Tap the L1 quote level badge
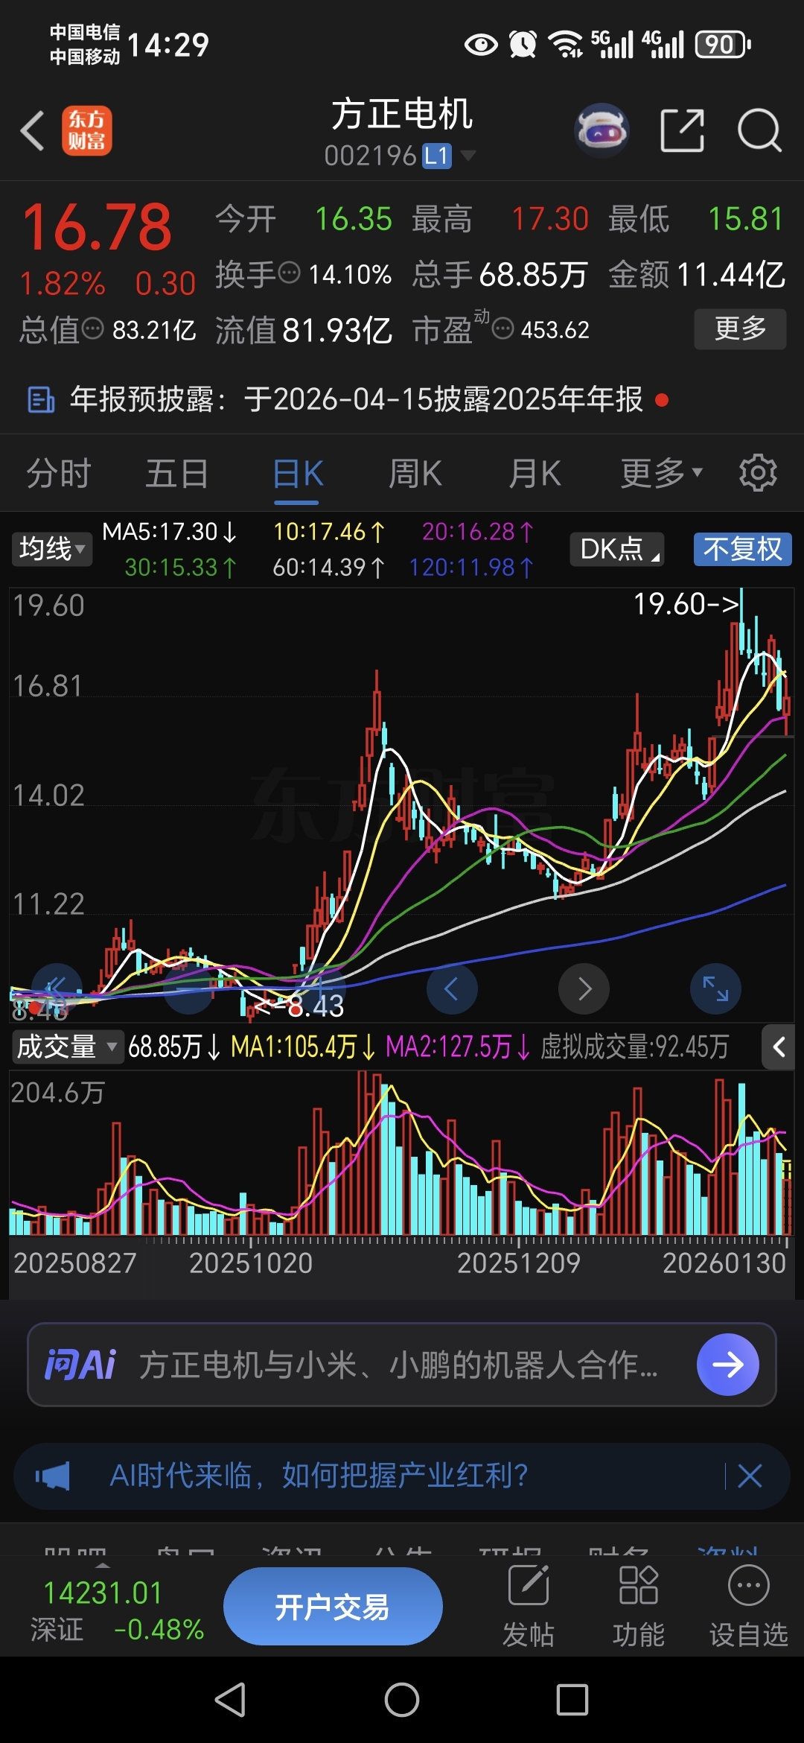Viewport: 804px width, 1743px height. (x=437, y=156)
